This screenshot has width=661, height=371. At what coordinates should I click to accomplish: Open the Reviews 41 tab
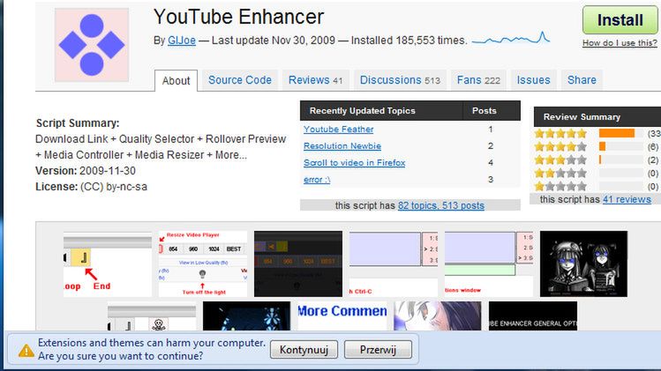click(x=315, y=80)
